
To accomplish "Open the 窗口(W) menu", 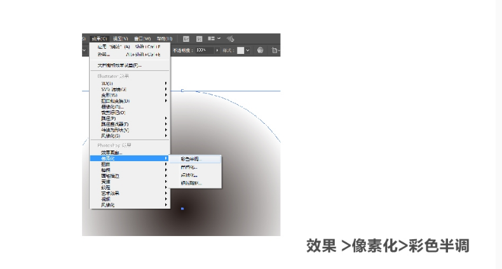I will click(142, 39).
